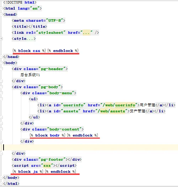
Task: Click the UTF-8 charset value
Action: [55, 21]
